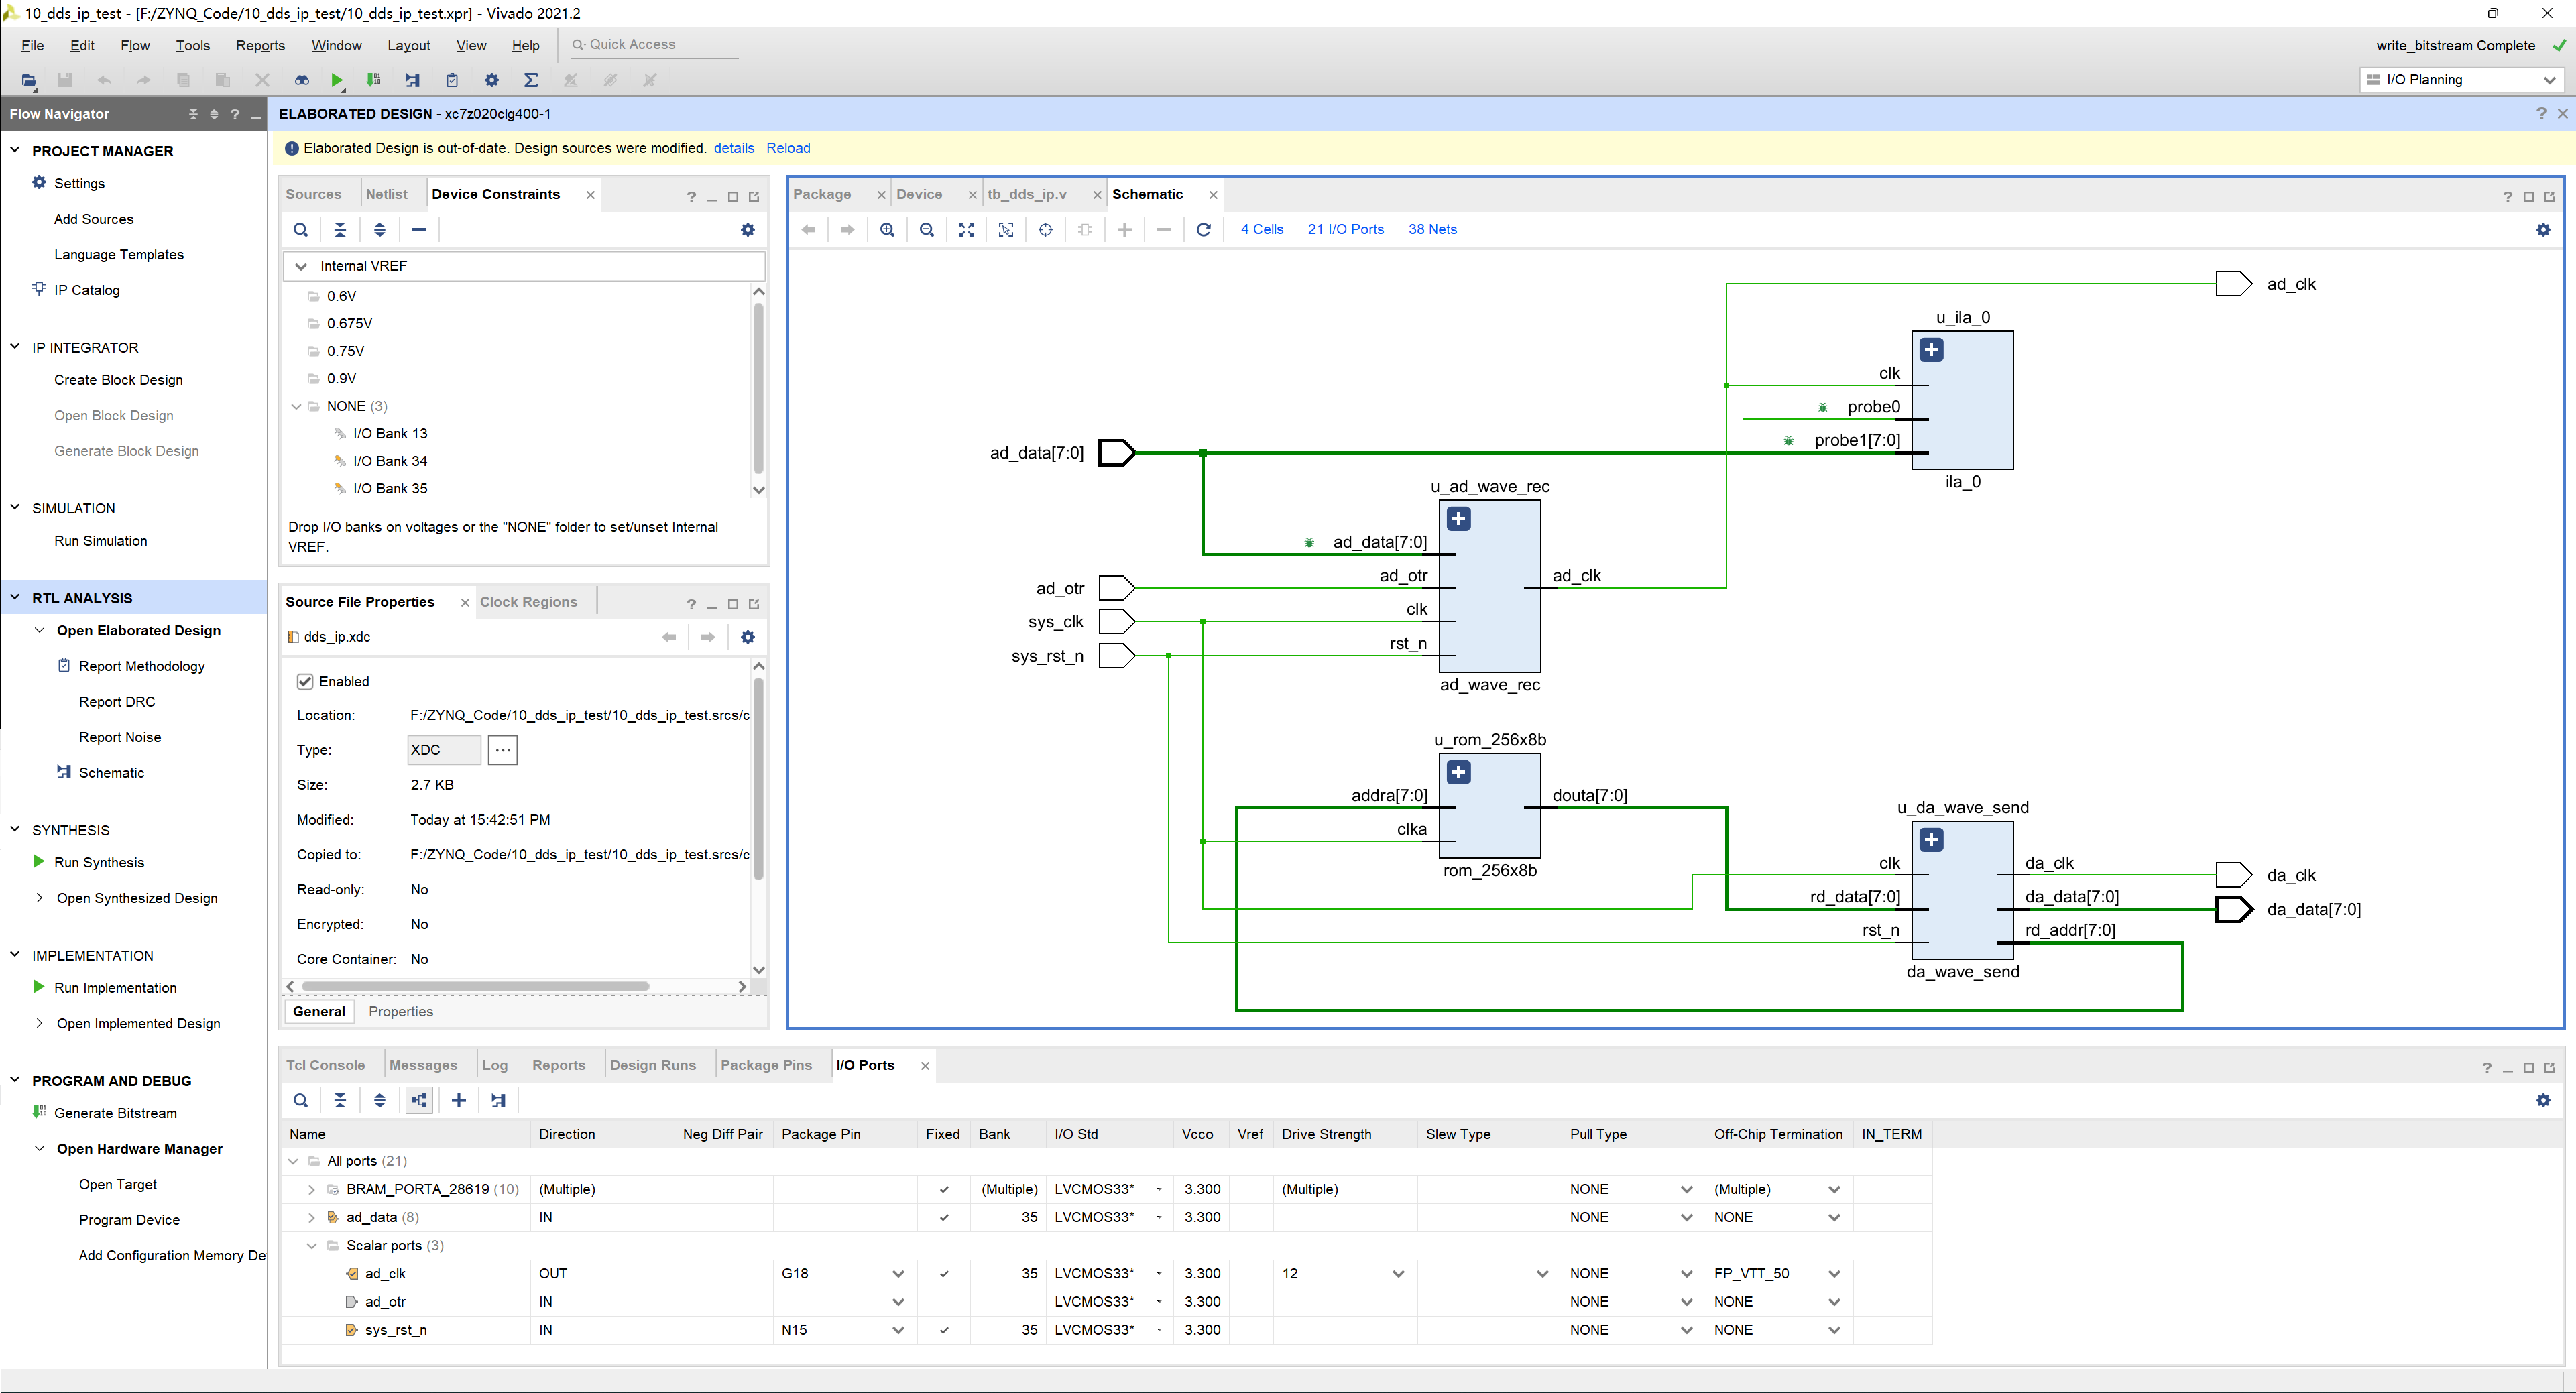Screen dimensions: 2576x1393
Task: Open the I/O Planning layout dropdown
Action: pyautogui.click(x=2548, y=80)
